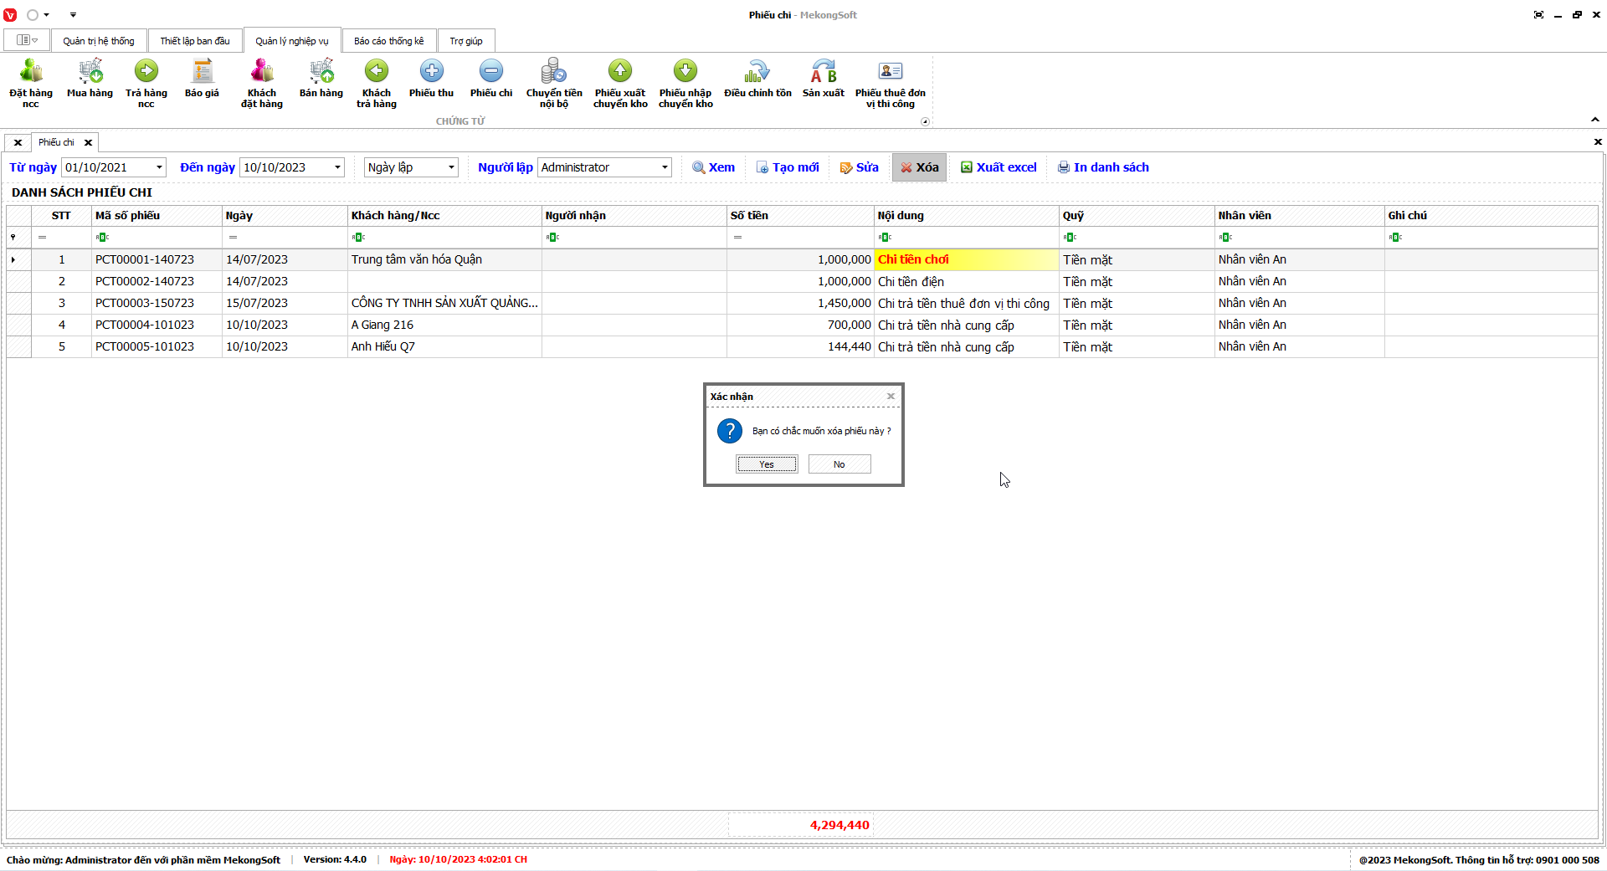
Task: Open the Người lập Administrator dropdown
Action: (665, 167)
